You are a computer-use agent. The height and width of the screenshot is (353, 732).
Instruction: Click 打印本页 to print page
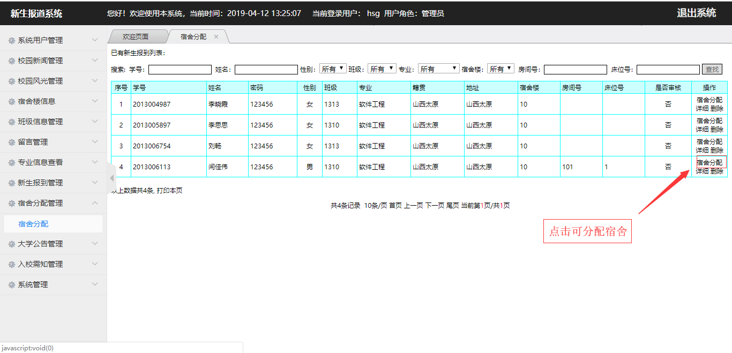click(170, 191)
